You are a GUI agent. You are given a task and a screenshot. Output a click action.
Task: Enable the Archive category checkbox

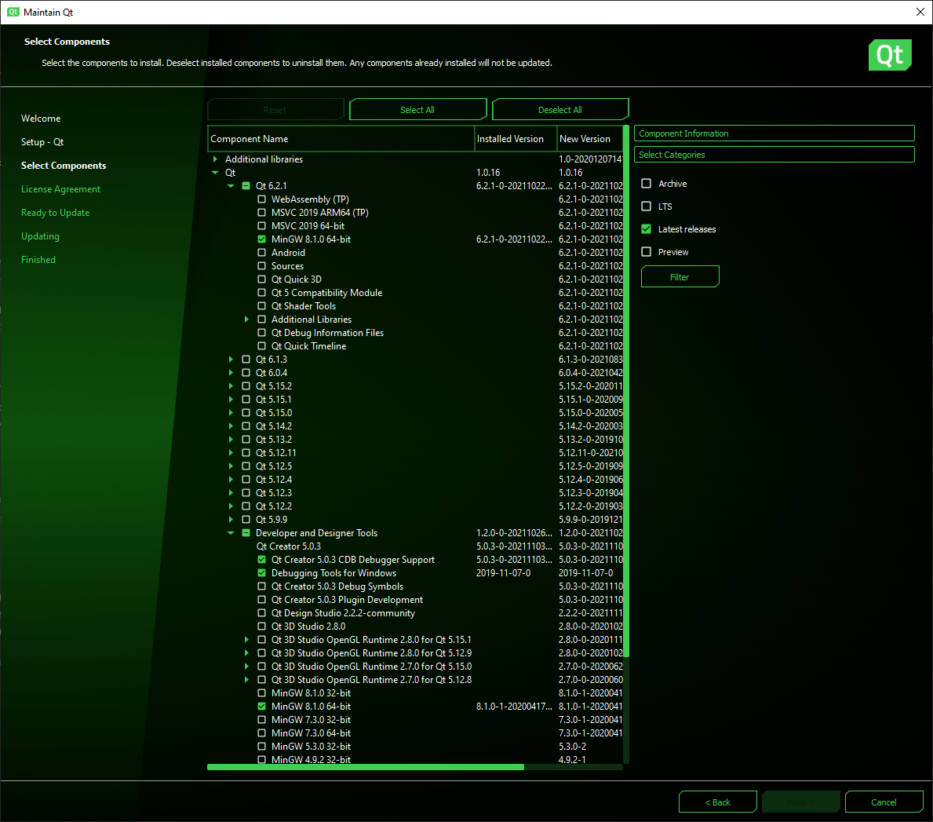click(x=647, y=184)
